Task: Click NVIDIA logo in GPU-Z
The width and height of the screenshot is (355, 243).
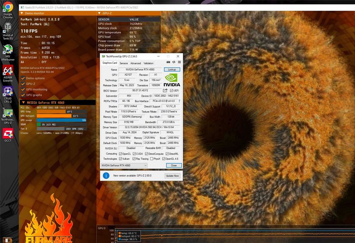Action: pyautogui.click(x=172, y=80)
